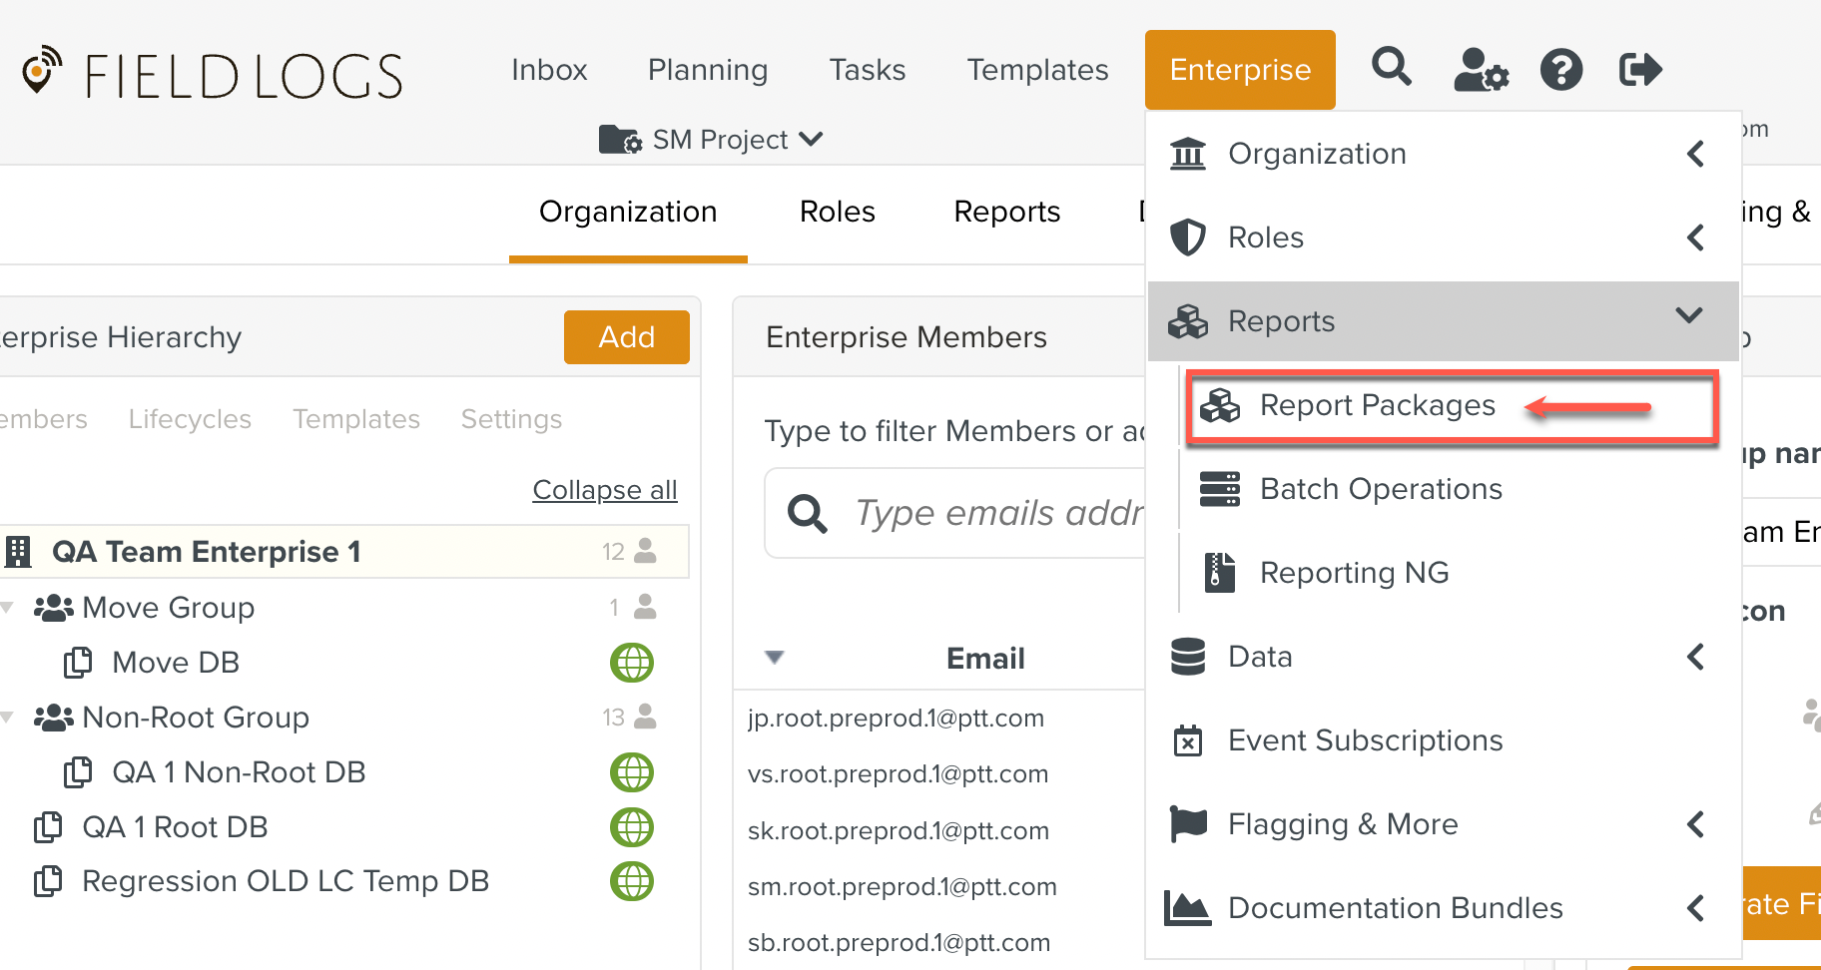Click the globe icon beside Move DB
This screenshot has width=1821, height=970.
click(631, 663)
